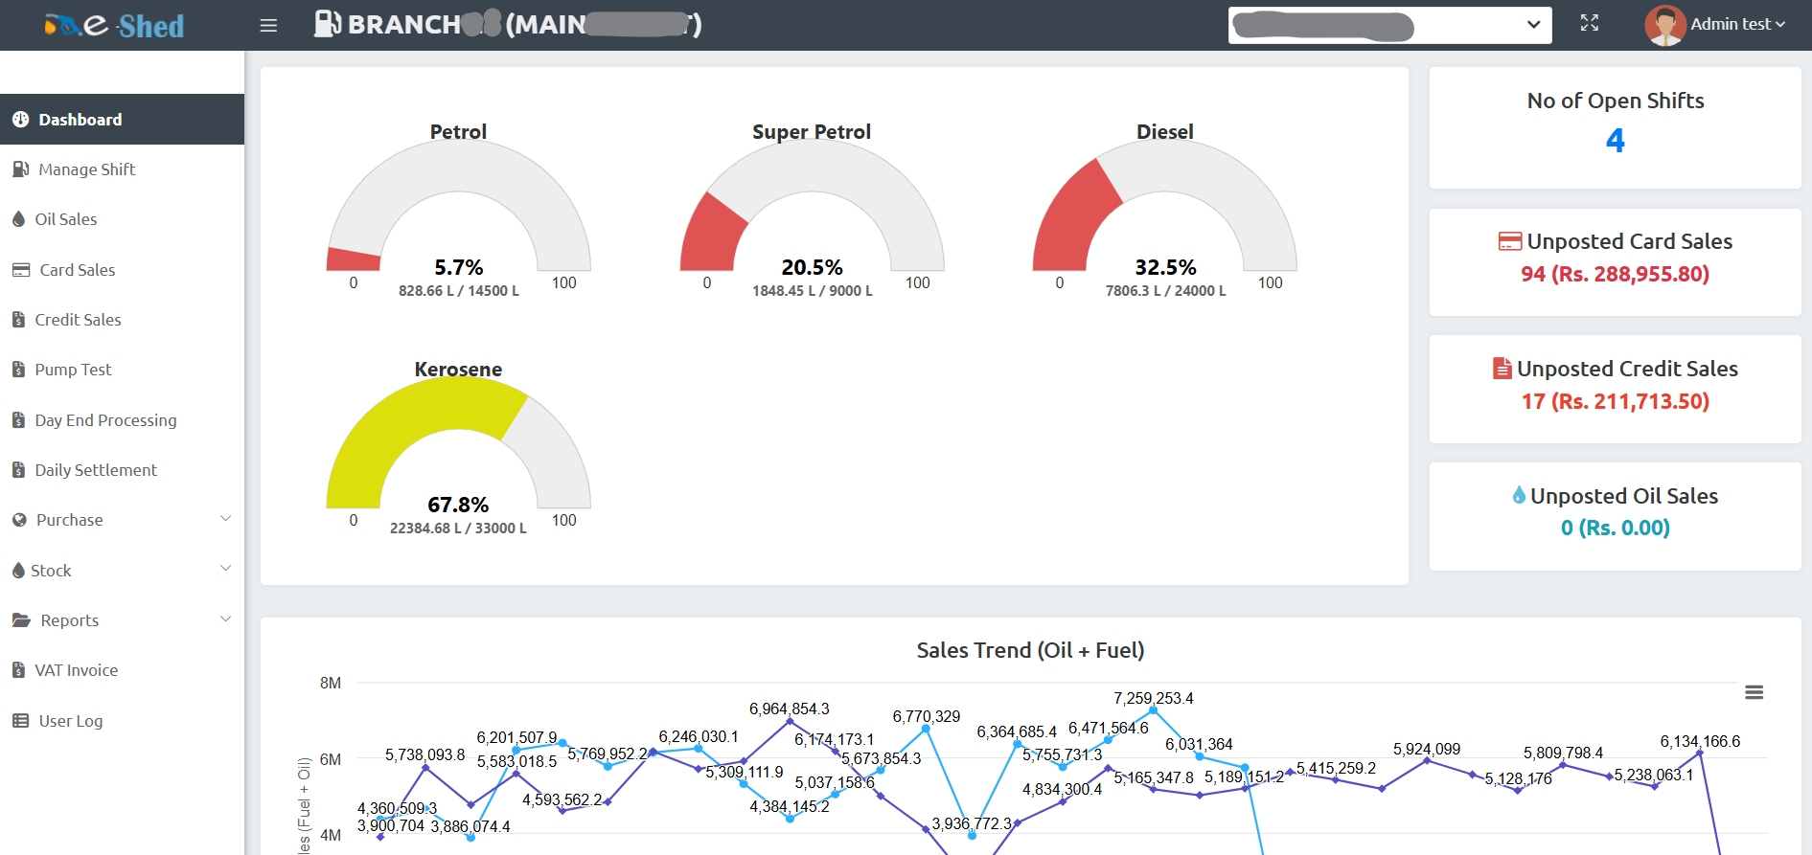This screenshot has height=855, width=1812.
Task: Click Kerosene 67.8% value
Action: click(x=458, y=505)
